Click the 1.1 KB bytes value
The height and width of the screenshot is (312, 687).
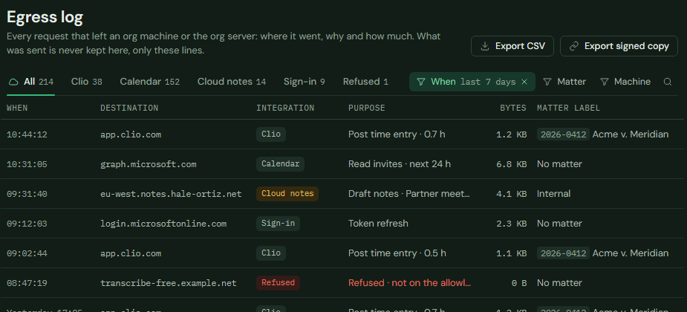[x=511, y=254]
